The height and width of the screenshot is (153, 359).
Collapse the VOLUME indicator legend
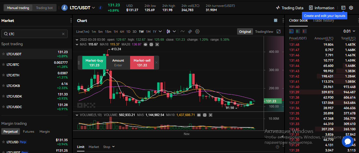[x=77, y=115]
